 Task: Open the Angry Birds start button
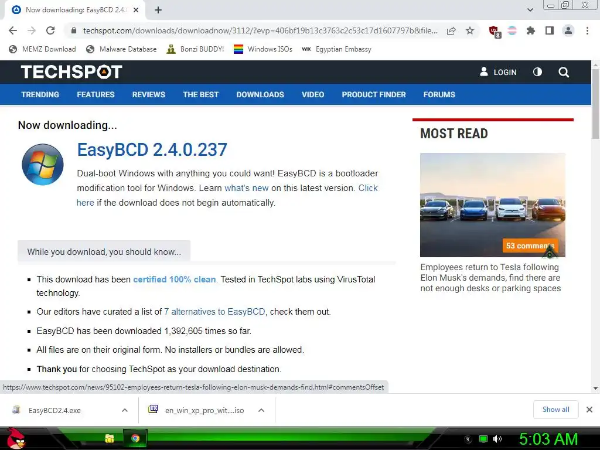[16, 438]
